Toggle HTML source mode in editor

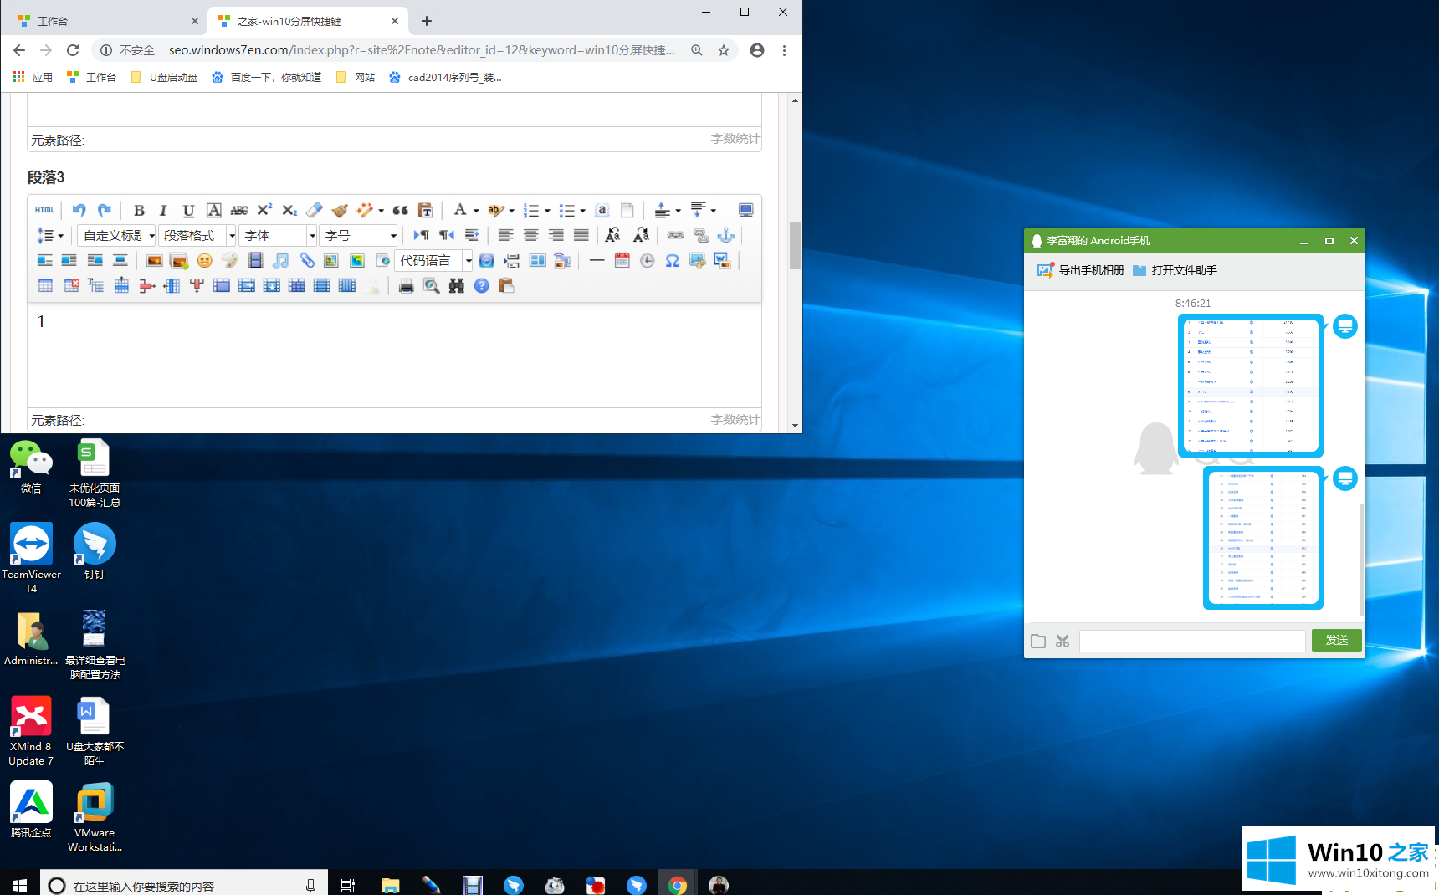click(44, 210)
